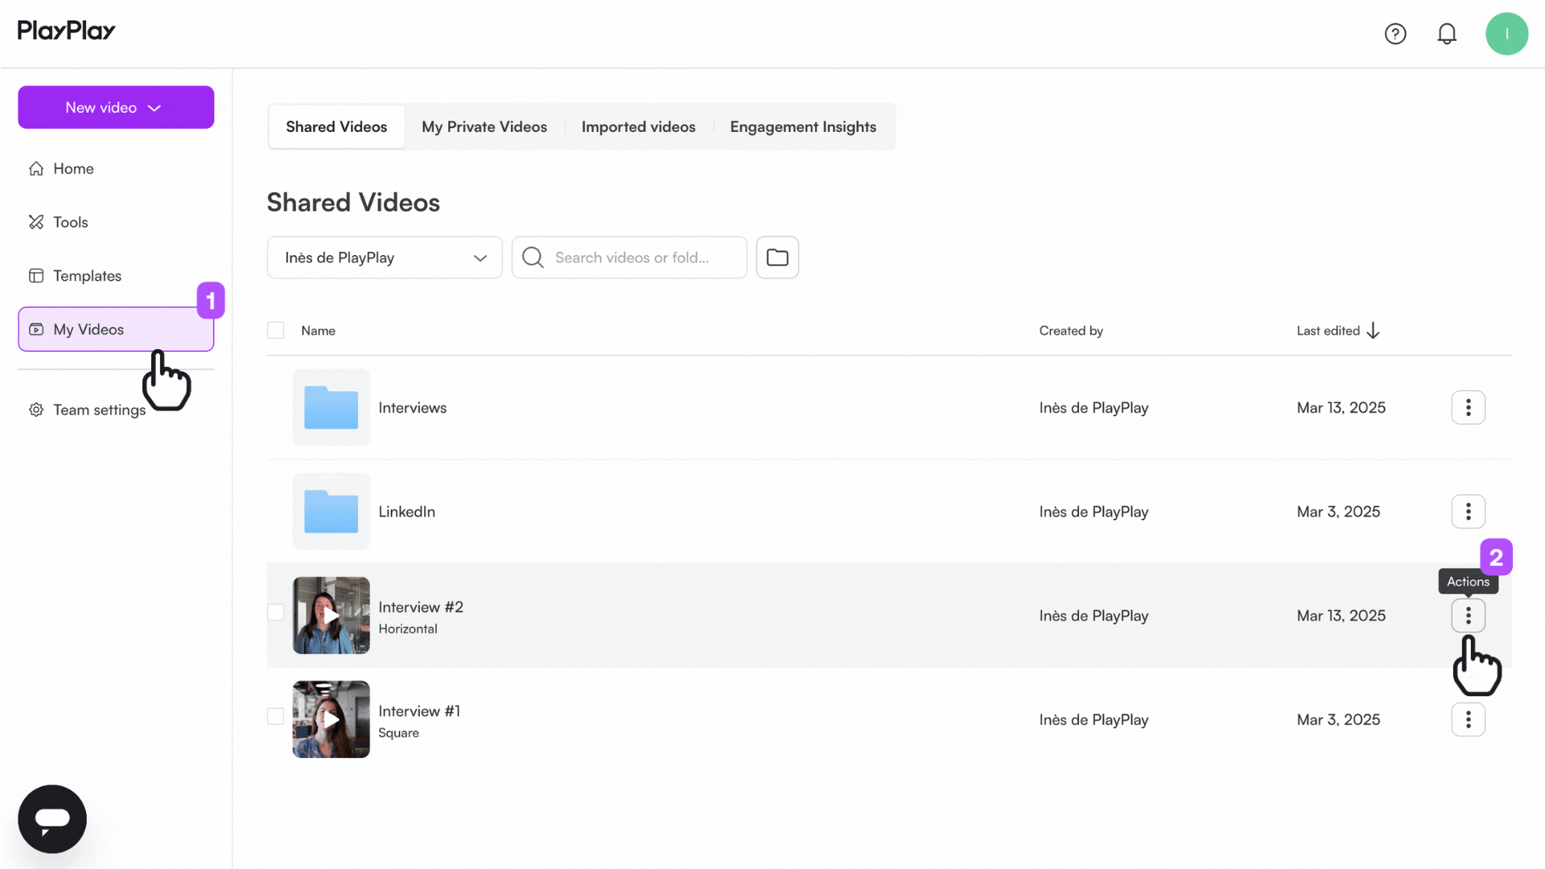Open the LinkedIn folder name
The height and width of the screenshot is (869, 1545).
pyautogui.click(x=406, y=512)
